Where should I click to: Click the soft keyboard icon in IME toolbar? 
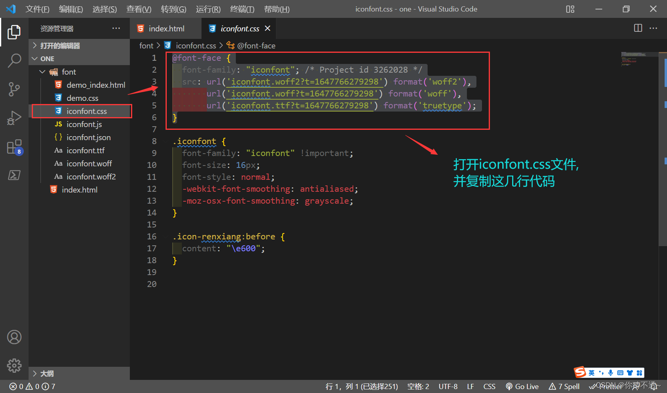pos(620,373)
